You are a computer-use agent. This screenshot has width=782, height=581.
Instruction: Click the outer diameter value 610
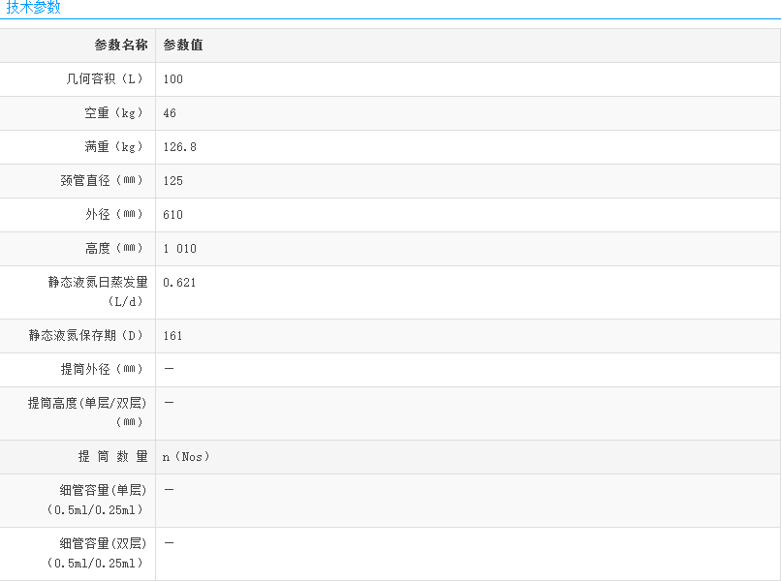coord(173,215)
